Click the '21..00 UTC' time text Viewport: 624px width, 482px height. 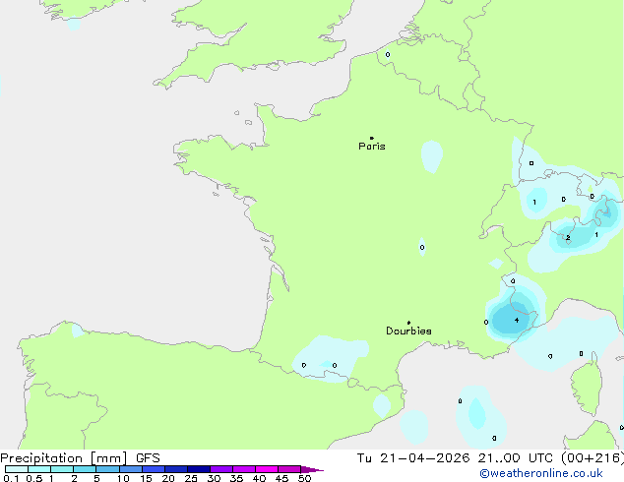pos(516,458)
